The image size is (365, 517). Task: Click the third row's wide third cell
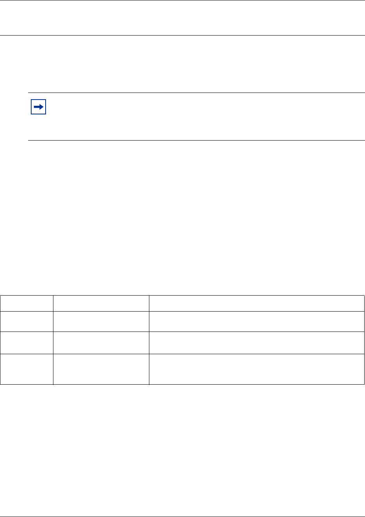257,343
